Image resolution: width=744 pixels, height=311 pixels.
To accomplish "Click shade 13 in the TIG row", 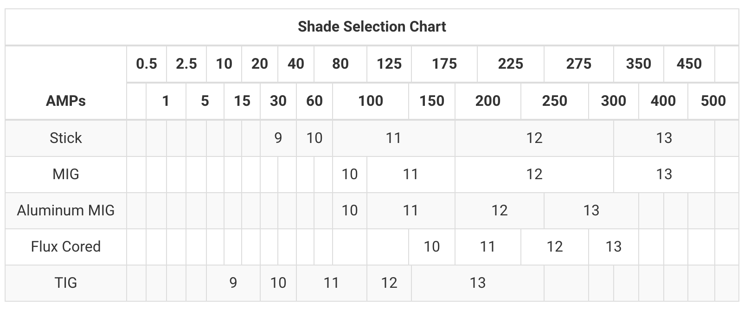I will pyautogui.click(x=477, y=283).
